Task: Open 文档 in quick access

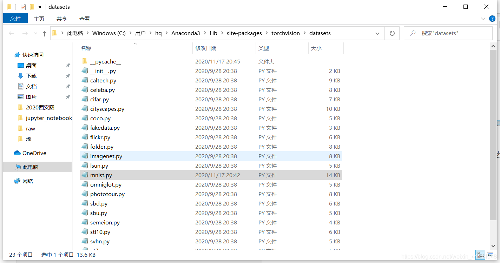Action: [31, 86]
